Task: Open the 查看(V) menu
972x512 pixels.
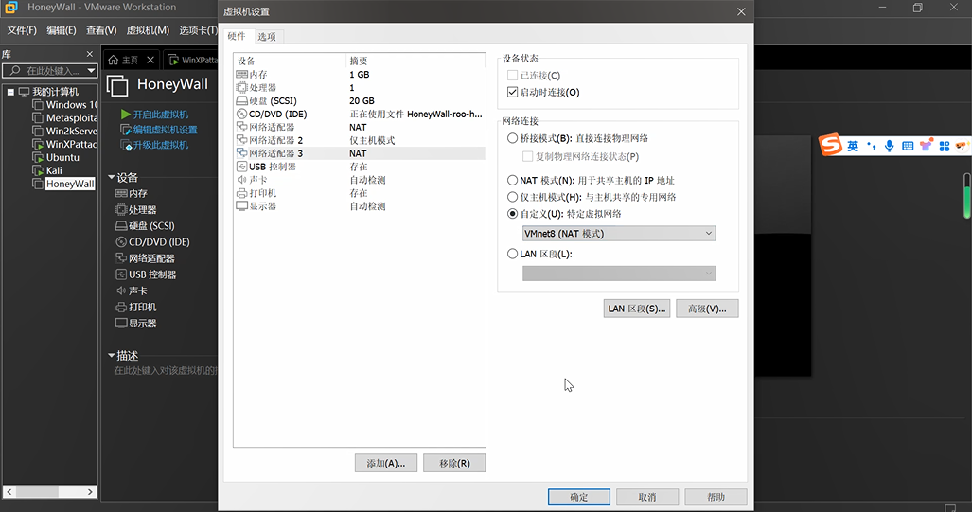Action: pyautogui.click(x=101, y=30)
